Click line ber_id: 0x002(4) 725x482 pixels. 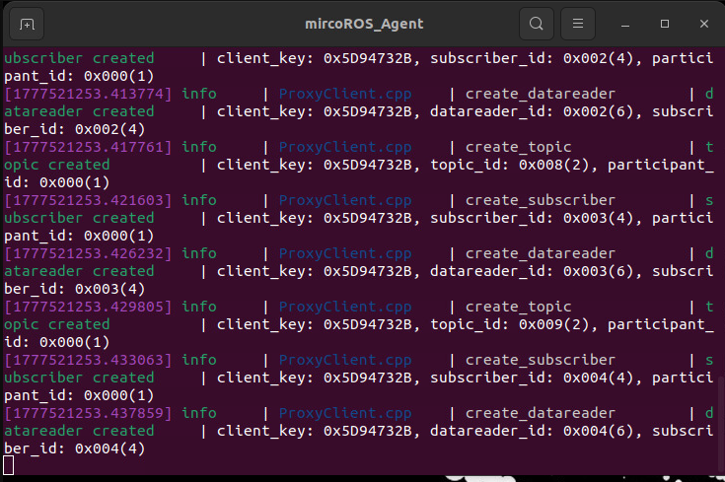tap(74, 129)
